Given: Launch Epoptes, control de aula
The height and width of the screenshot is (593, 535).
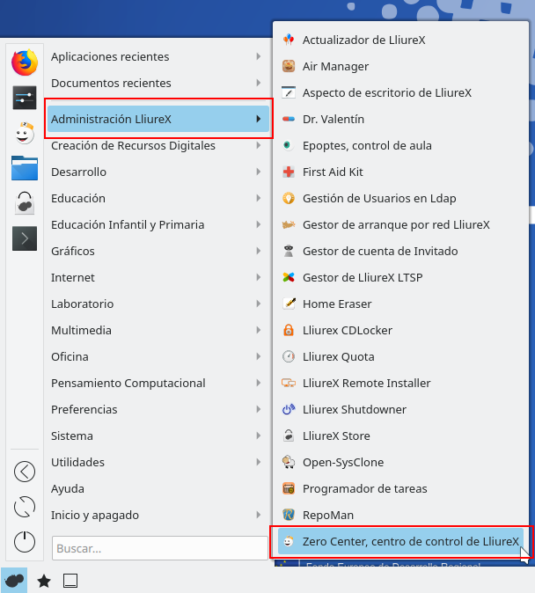Looking at the screenshot, I should pyautogui.click(x=367, y=145).
